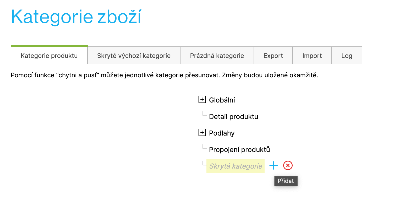
Task: Click the red delete circle icon
Action: [288, 166]
